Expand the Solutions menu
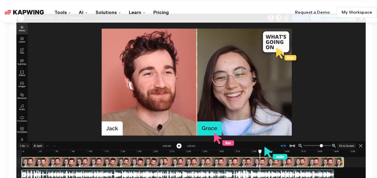Viewport: 377px width, 178px height. click(x=108, y=13)
